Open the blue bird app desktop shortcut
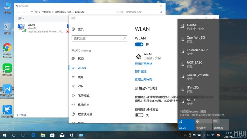Viewport: 247px width, 139px height. [7, 111]
